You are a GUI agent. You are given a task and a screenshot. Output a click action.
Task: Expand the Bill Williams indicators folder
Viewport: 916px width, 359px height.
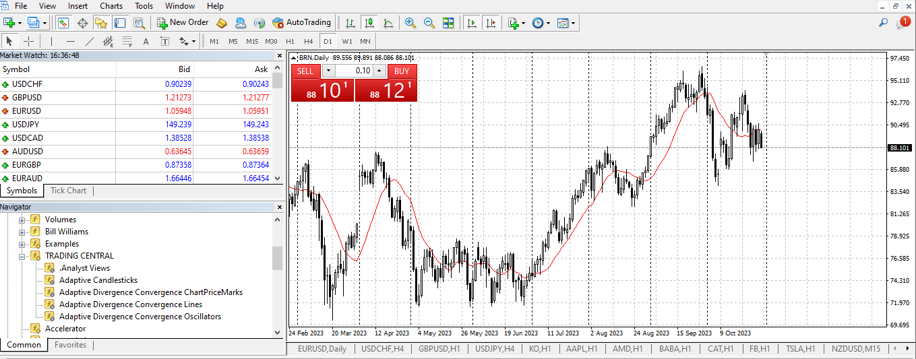coord(22,232)
